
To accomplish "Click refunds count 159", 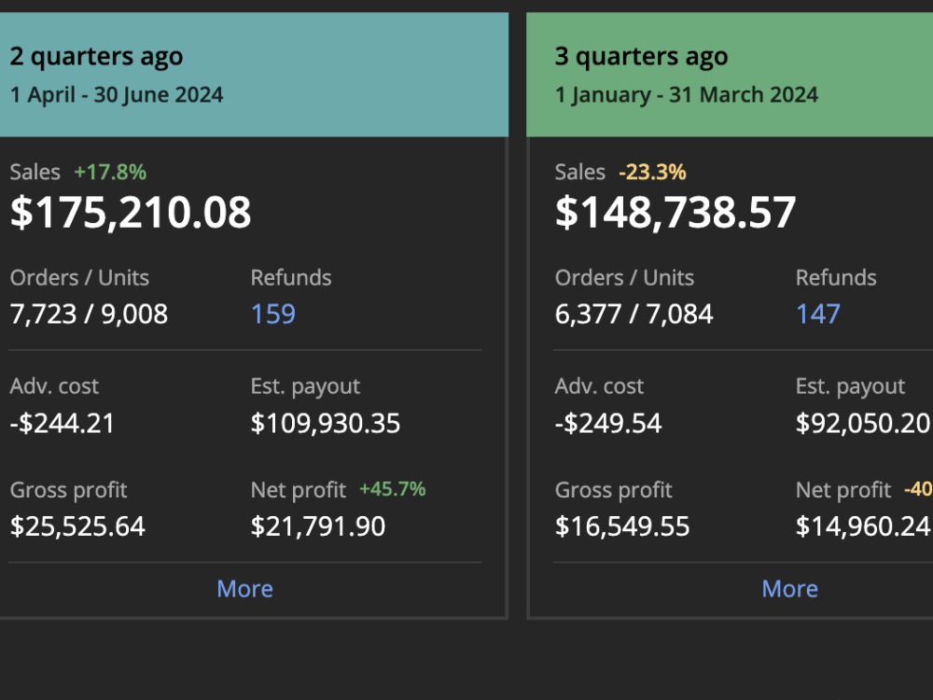I will pyautogui.click(x=273, y=314).
